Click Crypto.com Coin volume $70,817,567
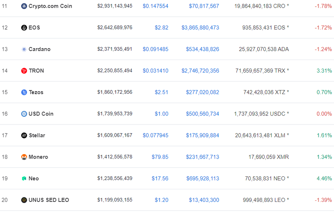 [204, 6]
